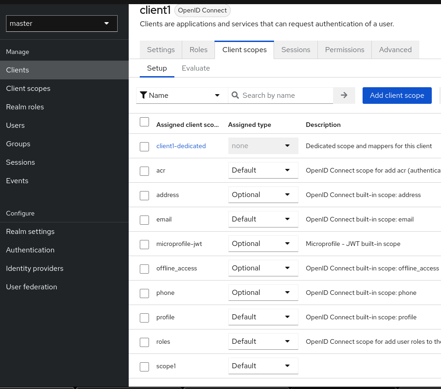Click the Assigned type column header

250,125
